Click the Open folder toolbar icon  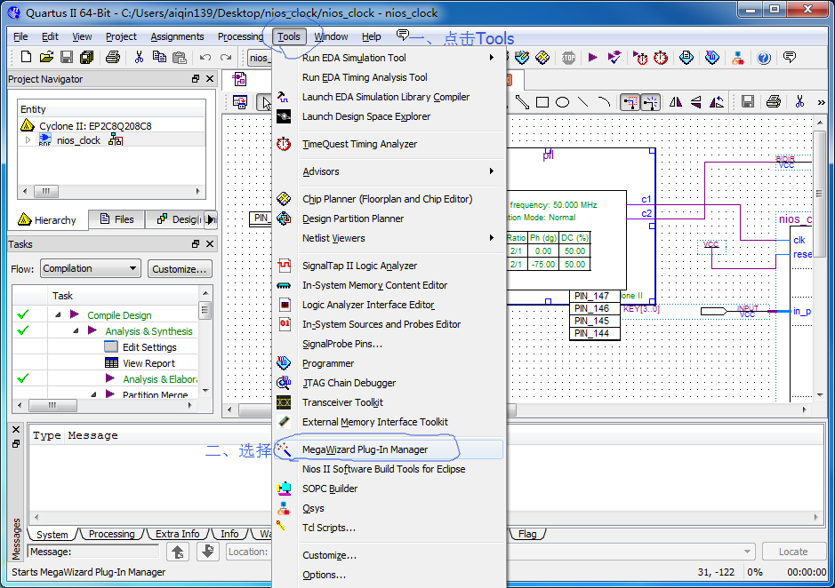click(46, 57)
